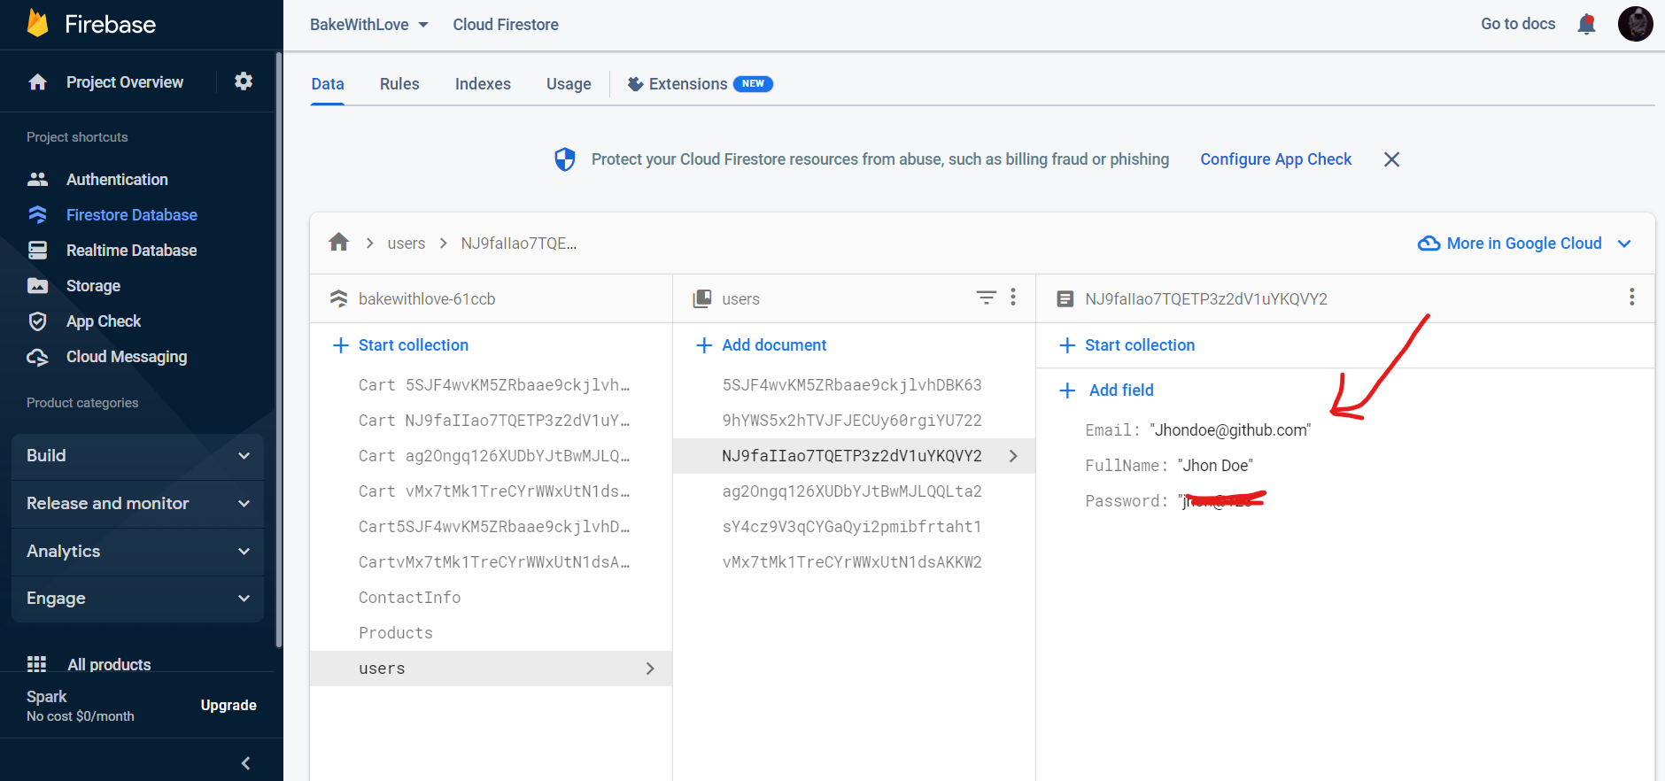1665x781 pixels.
Task: Click the Extensions puzzle icon
Action: [635, 84]
